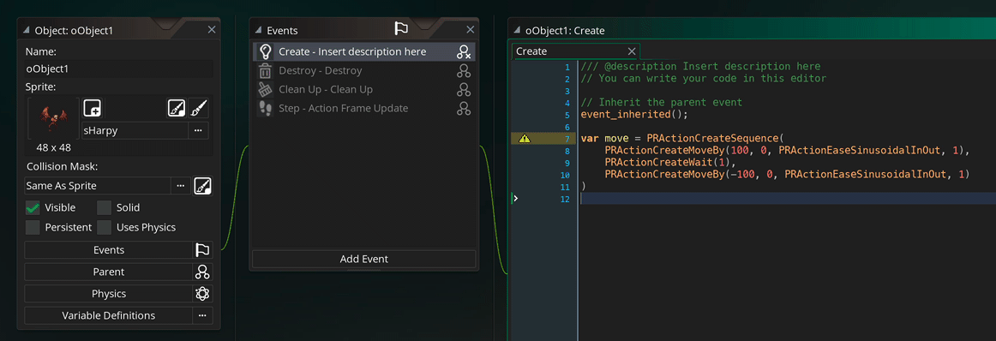The height and width of the screenshot is (341, 996).
Task: Close the Object: oObject1 panel
Action: pos(213,30)
